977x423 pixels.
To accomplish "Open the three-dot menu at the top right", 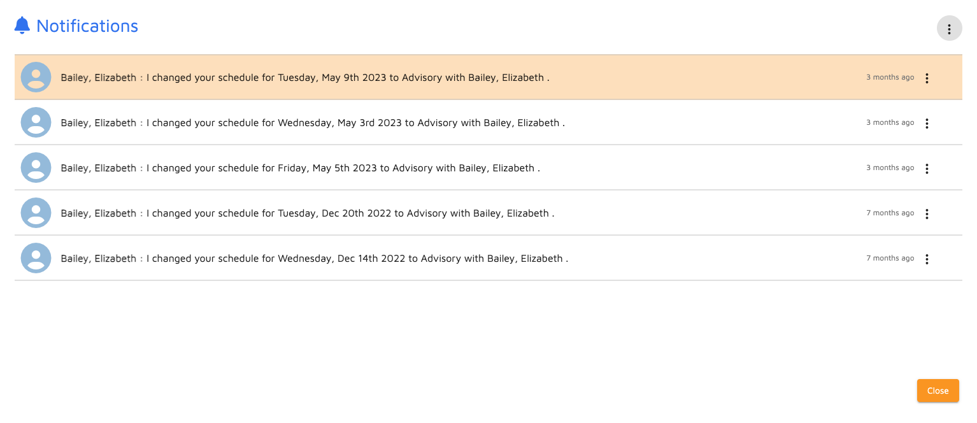I will (x=949, y=28).
